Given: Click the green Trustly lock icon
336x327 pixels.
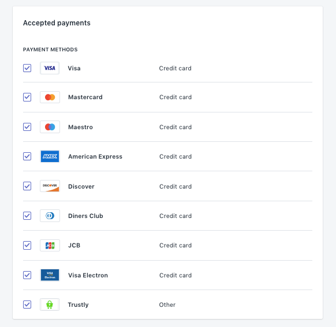Looking at the screenshot, I should click(x=50, y=305).
